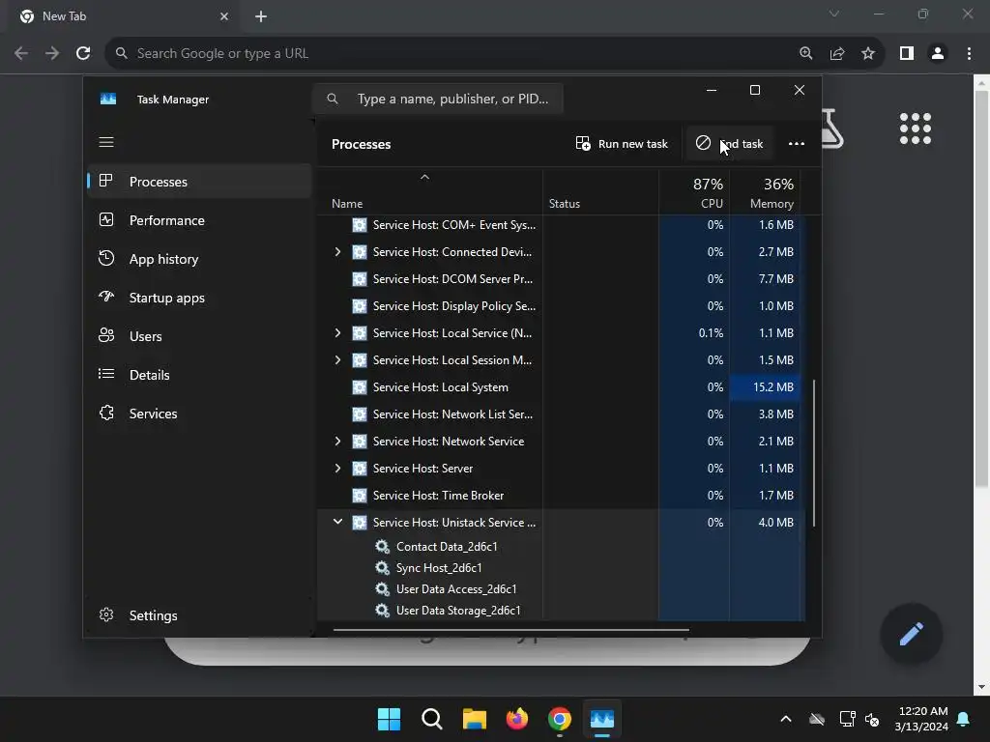990x742 pixels.
Task: Open the Windows Start menu
Action: click(389, 719)
